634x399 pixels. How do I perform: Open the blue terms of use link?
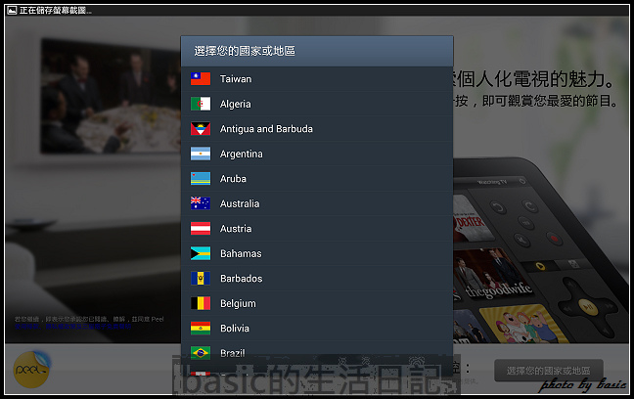click(x=72, y=327)
